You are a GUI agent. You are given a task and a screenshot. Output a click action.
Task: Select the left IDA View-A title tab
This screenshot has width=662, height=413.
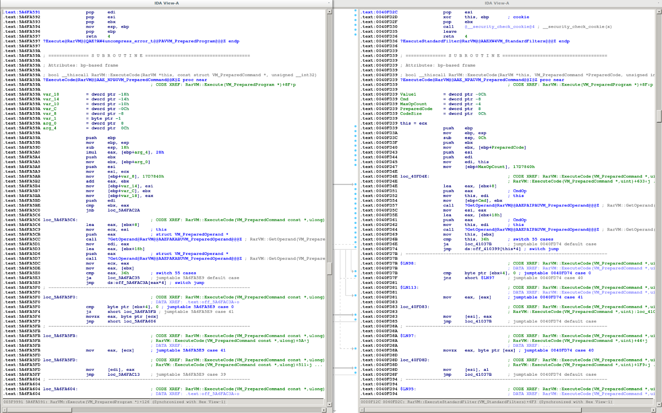coord(166,3)
